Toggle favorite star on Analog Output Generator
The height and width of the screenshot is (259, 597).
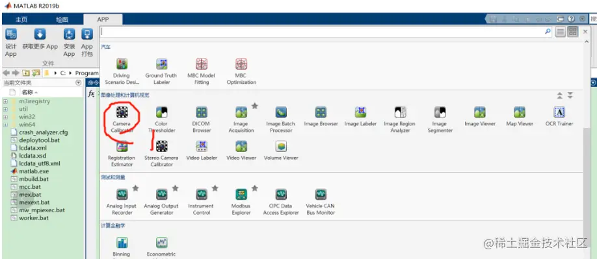click(x=175, y=188)
